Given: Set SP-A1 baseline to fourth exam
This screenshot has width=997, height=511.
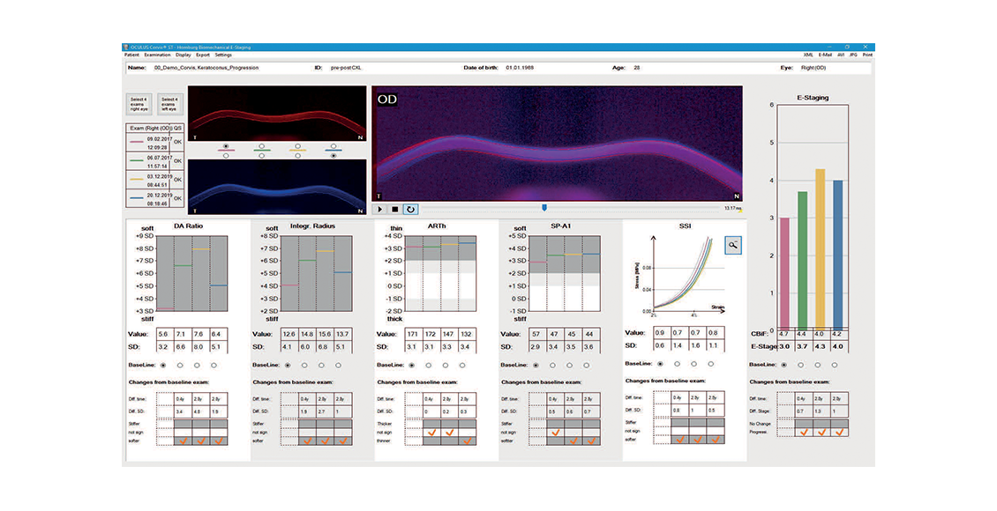Looking at the screenshot, I should pos(586,365).
